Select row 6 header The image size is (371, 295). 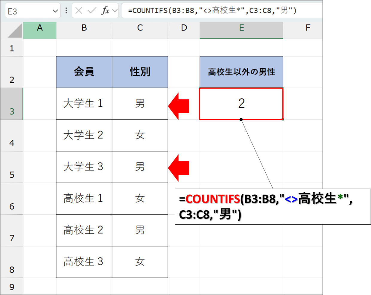click(x=12, y=199)
